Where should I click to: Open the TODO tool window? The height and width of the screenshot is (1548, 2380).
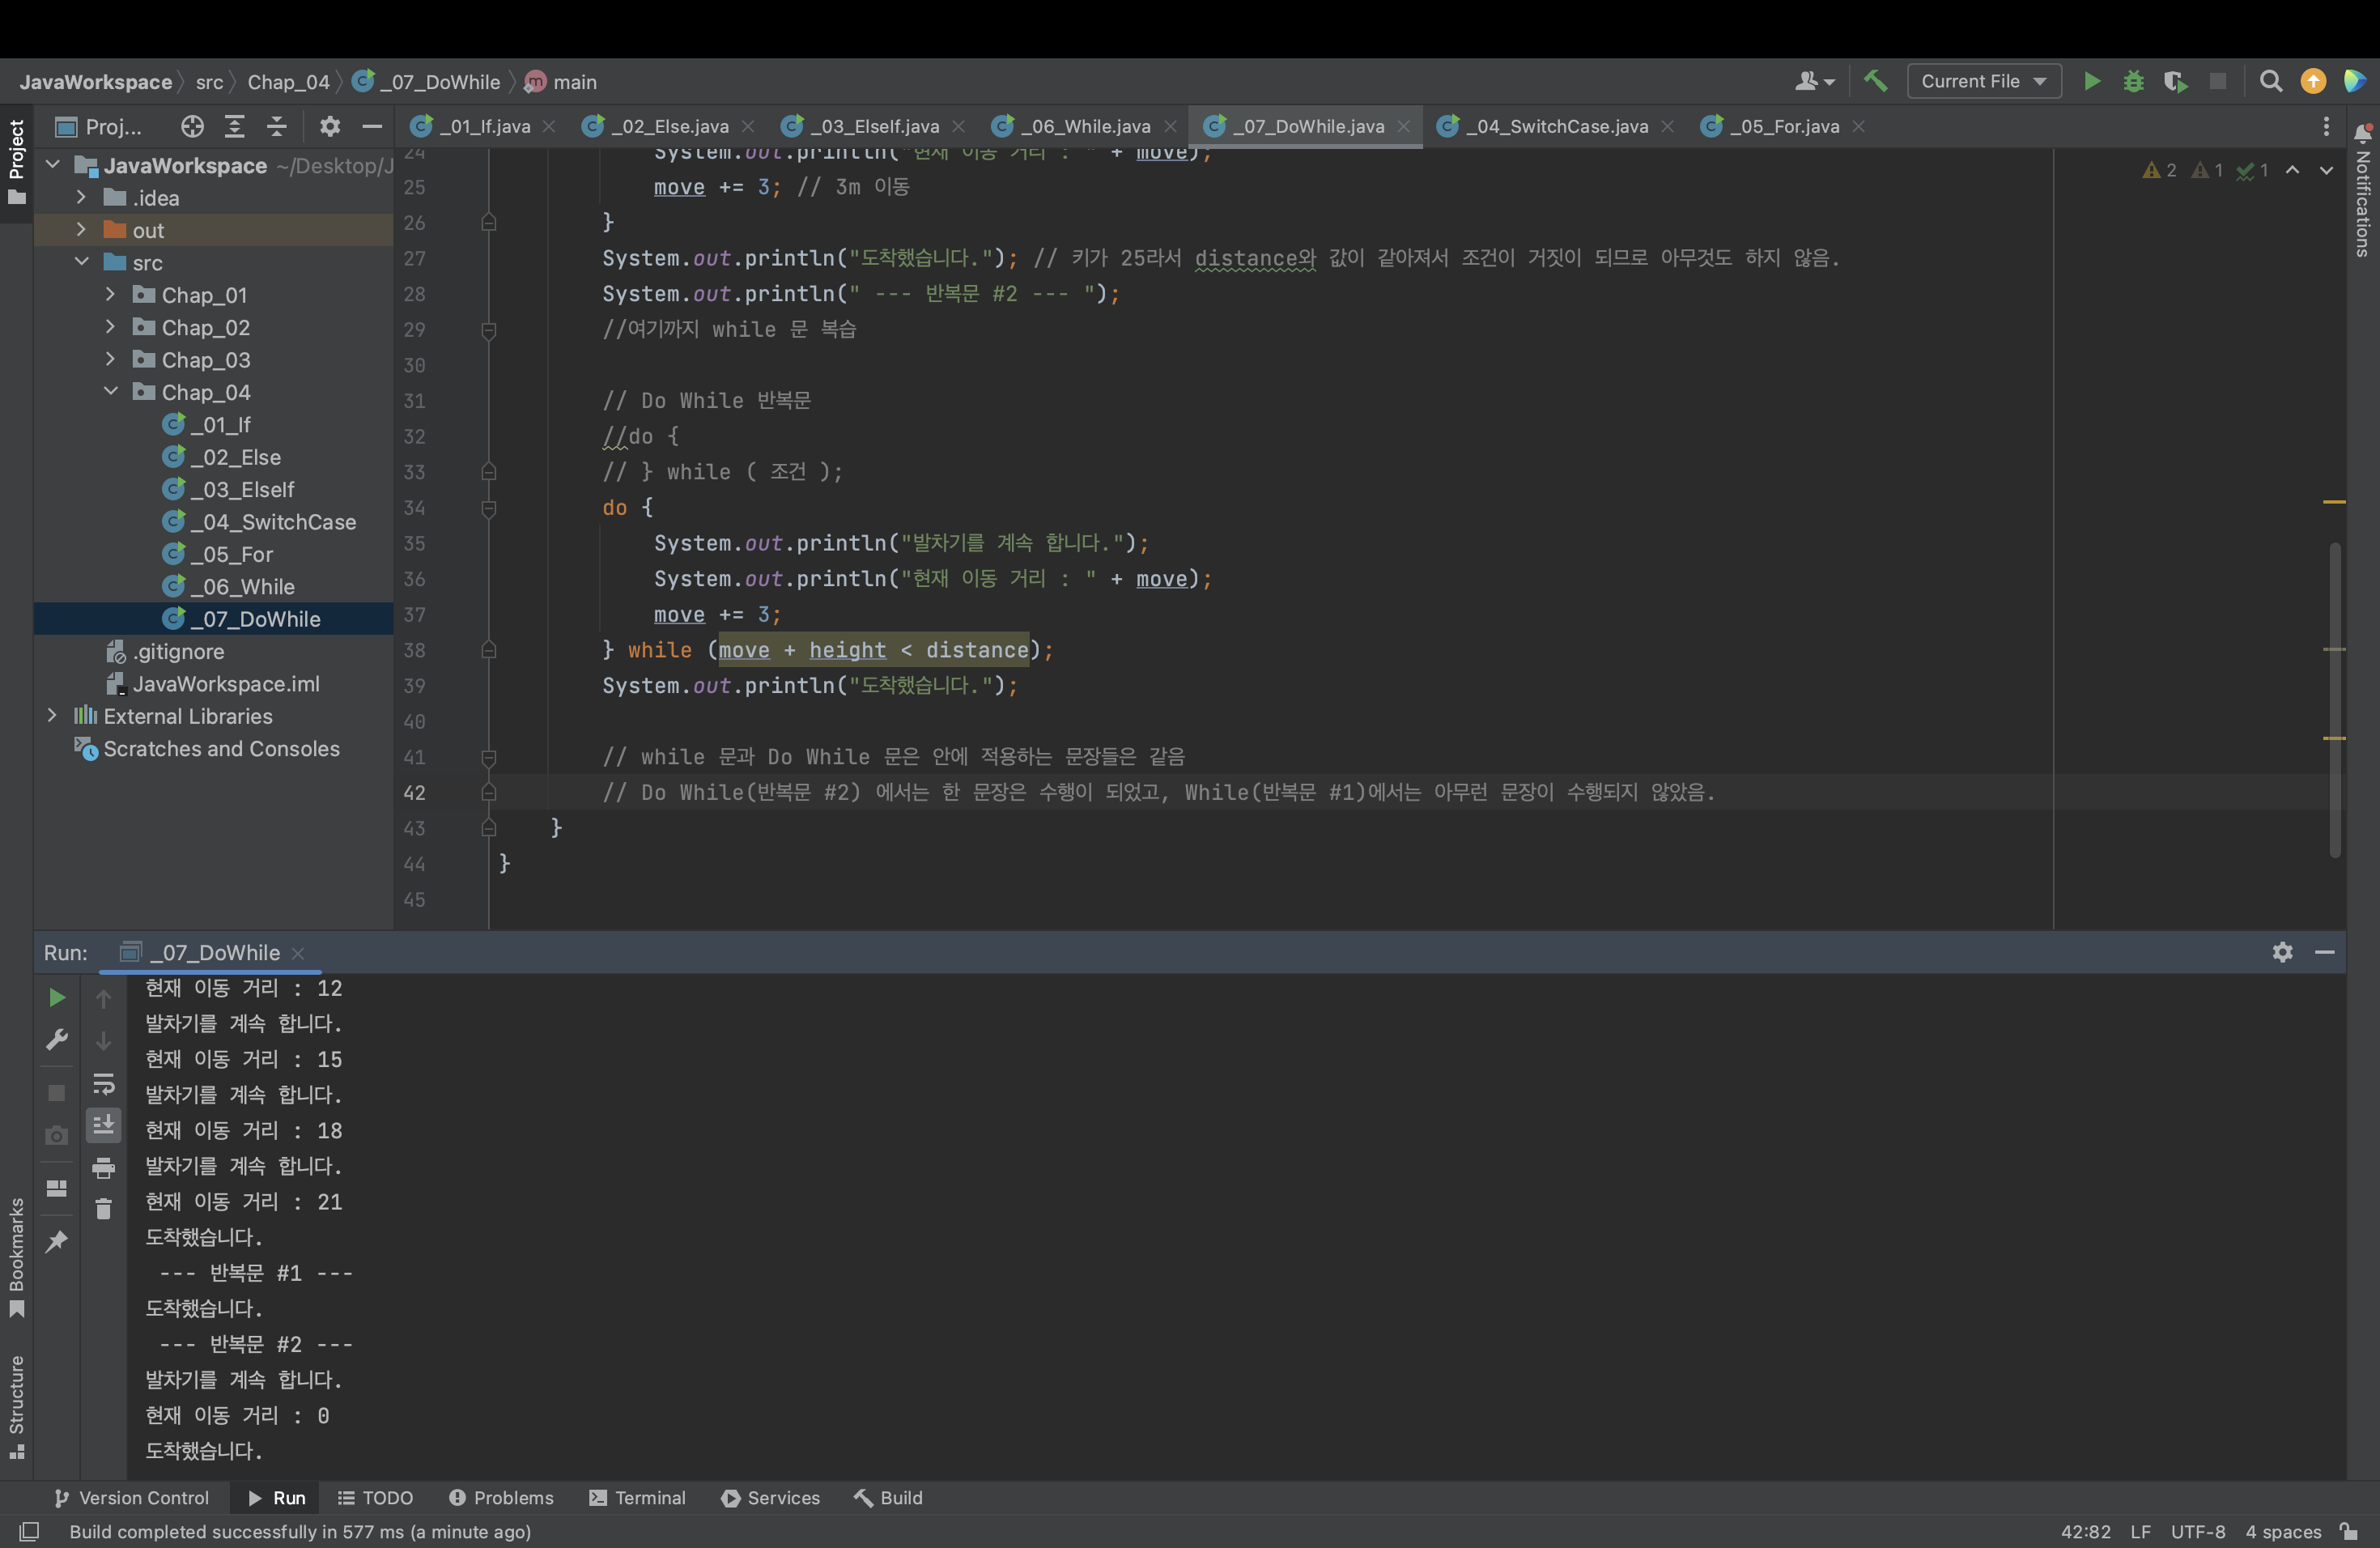point(376,1498)
